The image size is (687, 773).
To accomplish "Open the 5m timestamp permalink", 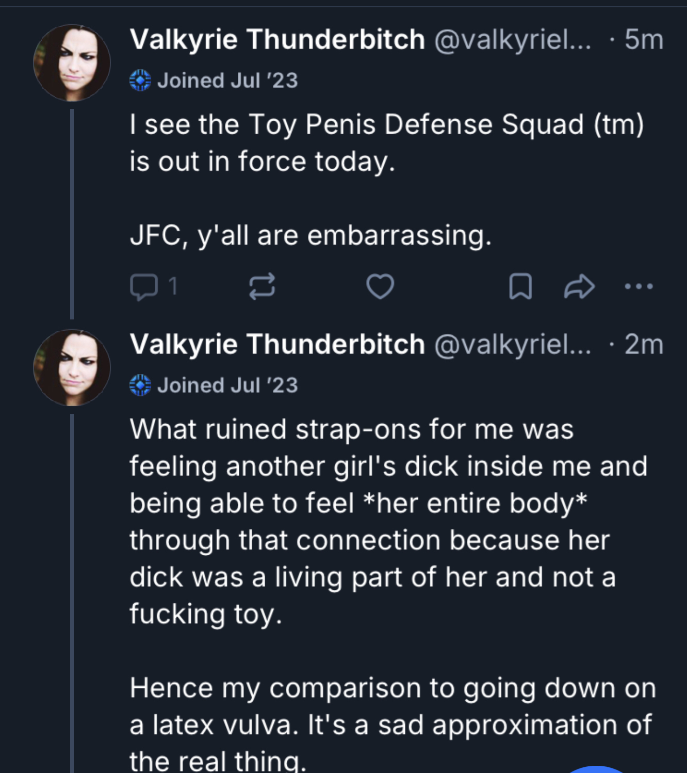I will click(x=644, y=40).
